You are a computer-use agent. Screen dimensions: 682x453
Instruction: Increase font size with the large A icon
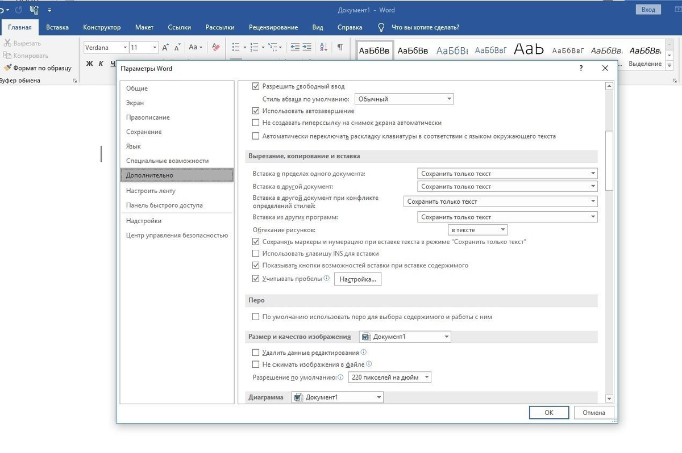(x=165, y=48)
